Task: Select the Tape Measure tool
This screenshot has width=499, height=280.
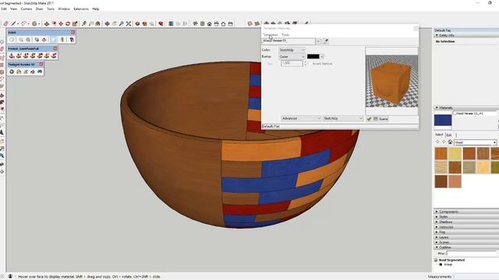Action: pyautogui.click(x=84, y=23)
